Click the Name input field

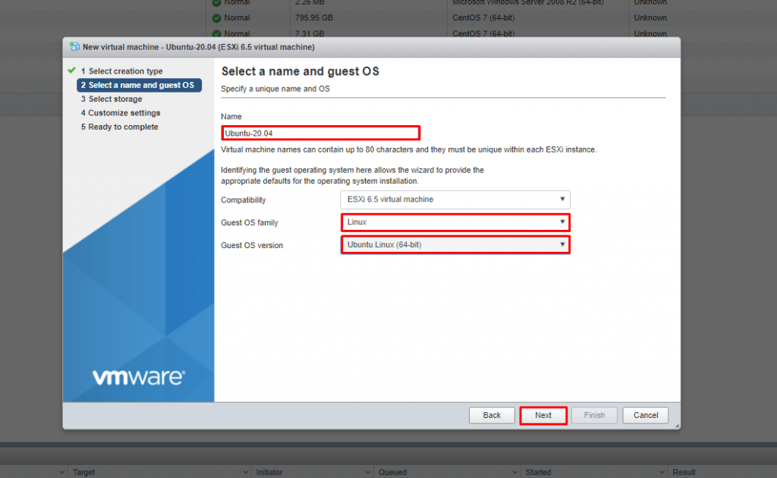(x=319, y=133)
